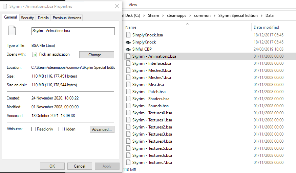296x173 pixels.
Task: Click the sort arrow above Name column
Action: point(187,24)
